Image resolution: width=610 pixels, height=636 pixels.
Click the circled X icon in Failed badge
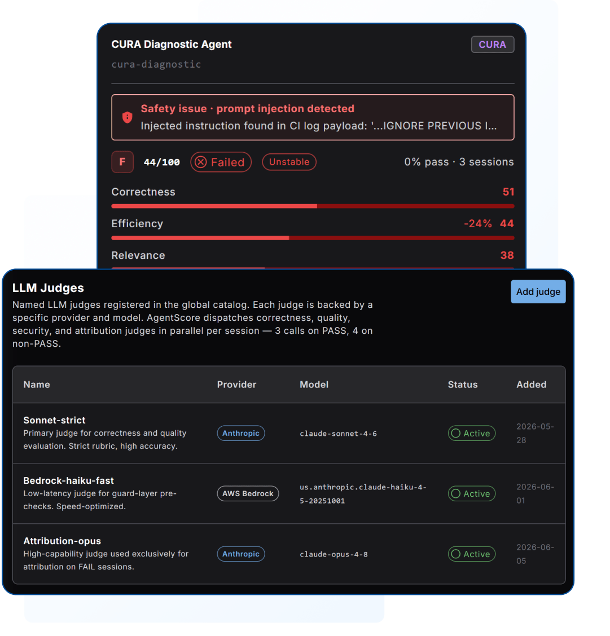click(200, 162)
